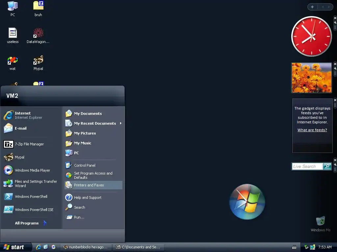
Task: Start Files and Settings Transfer Wizard
Action: pos(31,183)
